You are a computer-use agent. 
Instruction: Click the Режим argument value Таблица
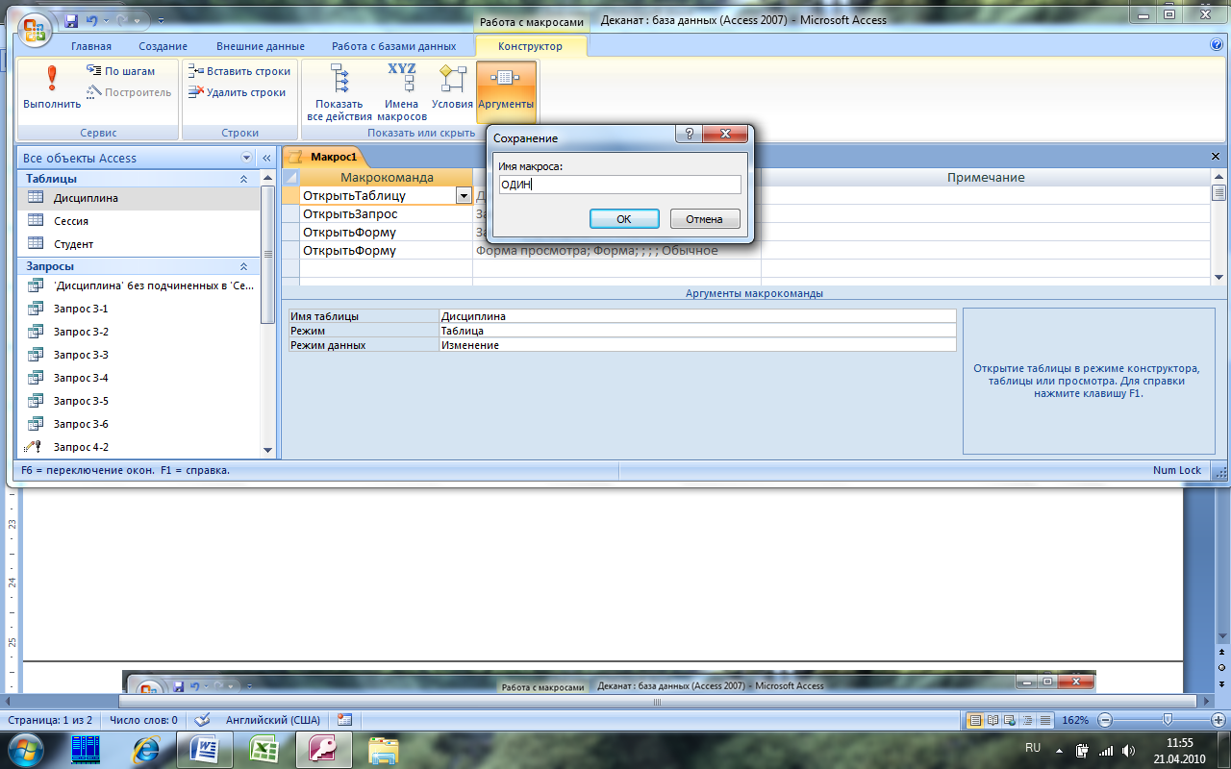[x=697, y=331]
